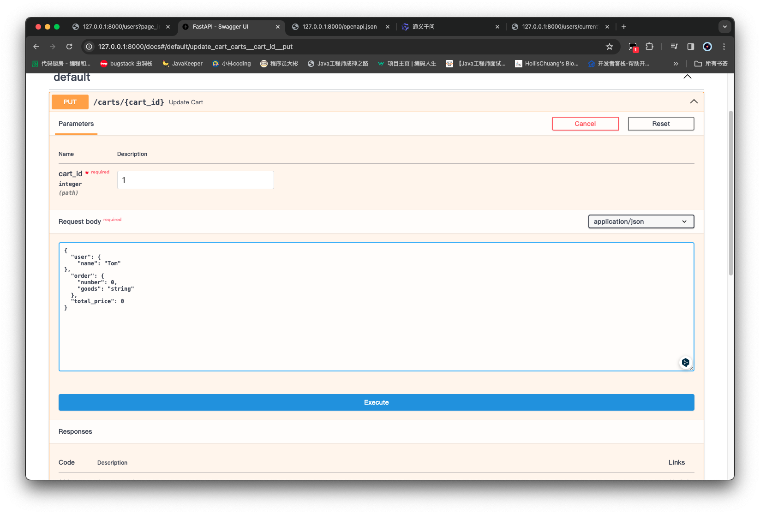760x514 pixels.
Task: Switch to the users?page tab
Action: (121, 27)
